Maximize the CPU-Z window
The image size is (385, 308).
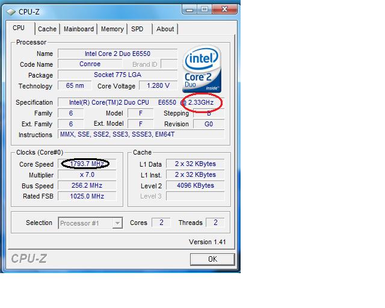[x=204, y=10]
